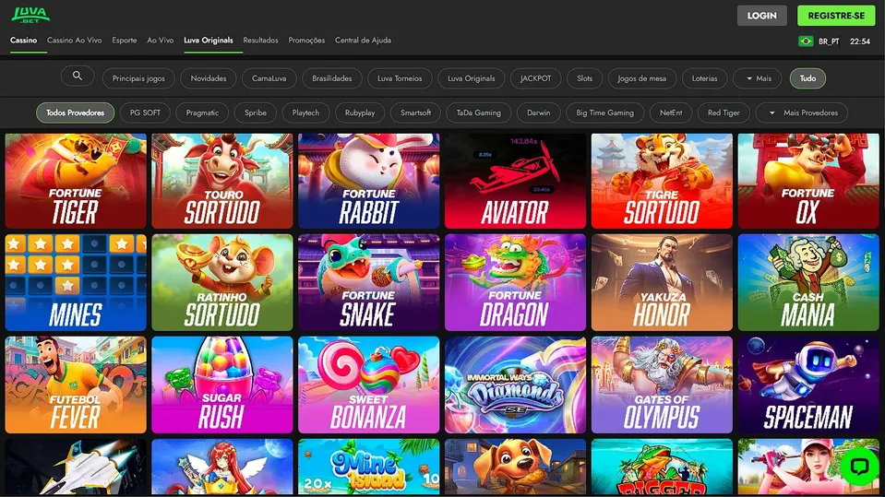Filter by Spribe provider
Image resolution: width=885 pixels, height=497 pixels.
pos(255,112)
